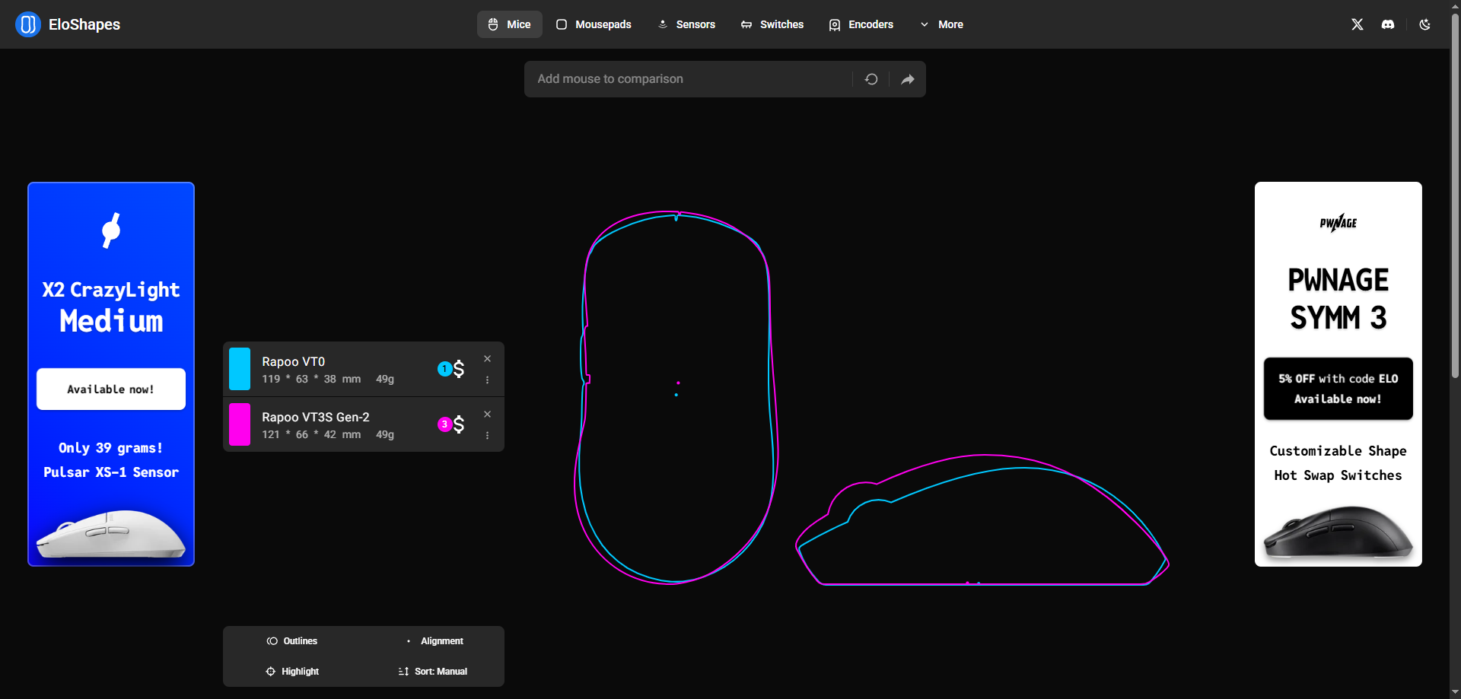This screenshot has height=699, width=1461.
Task: Toggle dark mode moon icon
Action: (1425, 24)
